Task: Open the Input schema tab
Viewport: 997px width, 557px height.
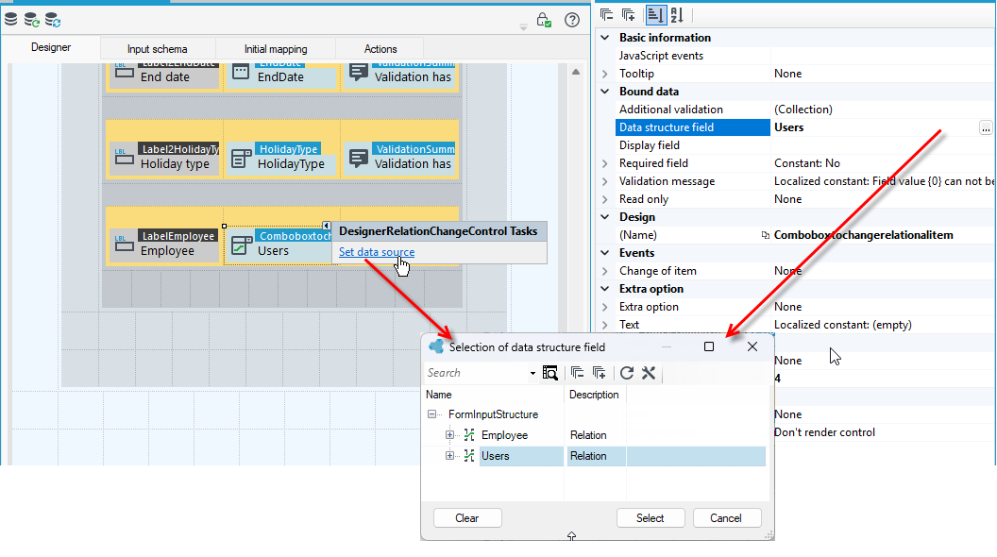Action: (157, 49)
